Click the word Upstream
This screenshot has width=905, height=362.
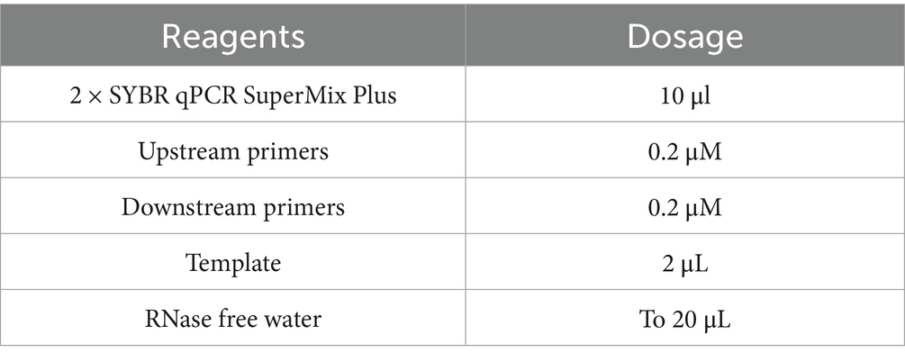tap(182, 152)
